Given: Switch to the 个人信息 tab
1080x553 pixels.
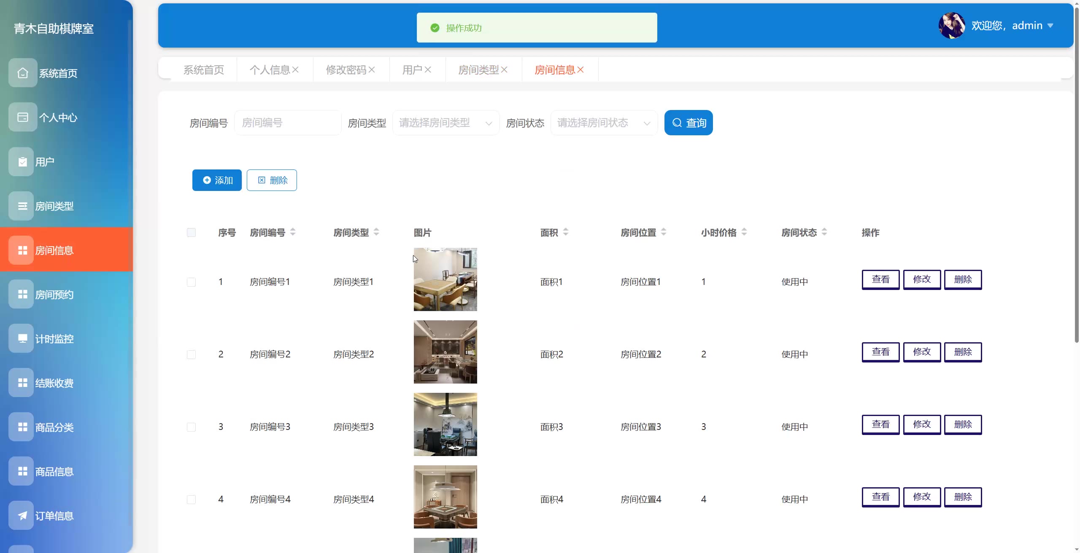Looking at the screenshot, I should click(269, 70).
